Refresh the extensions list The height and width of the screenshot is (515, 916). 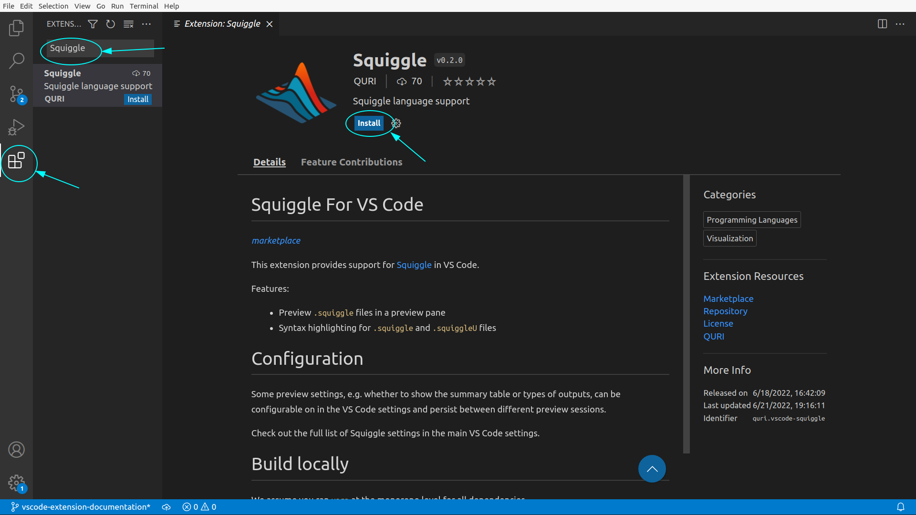coord(111,24)
